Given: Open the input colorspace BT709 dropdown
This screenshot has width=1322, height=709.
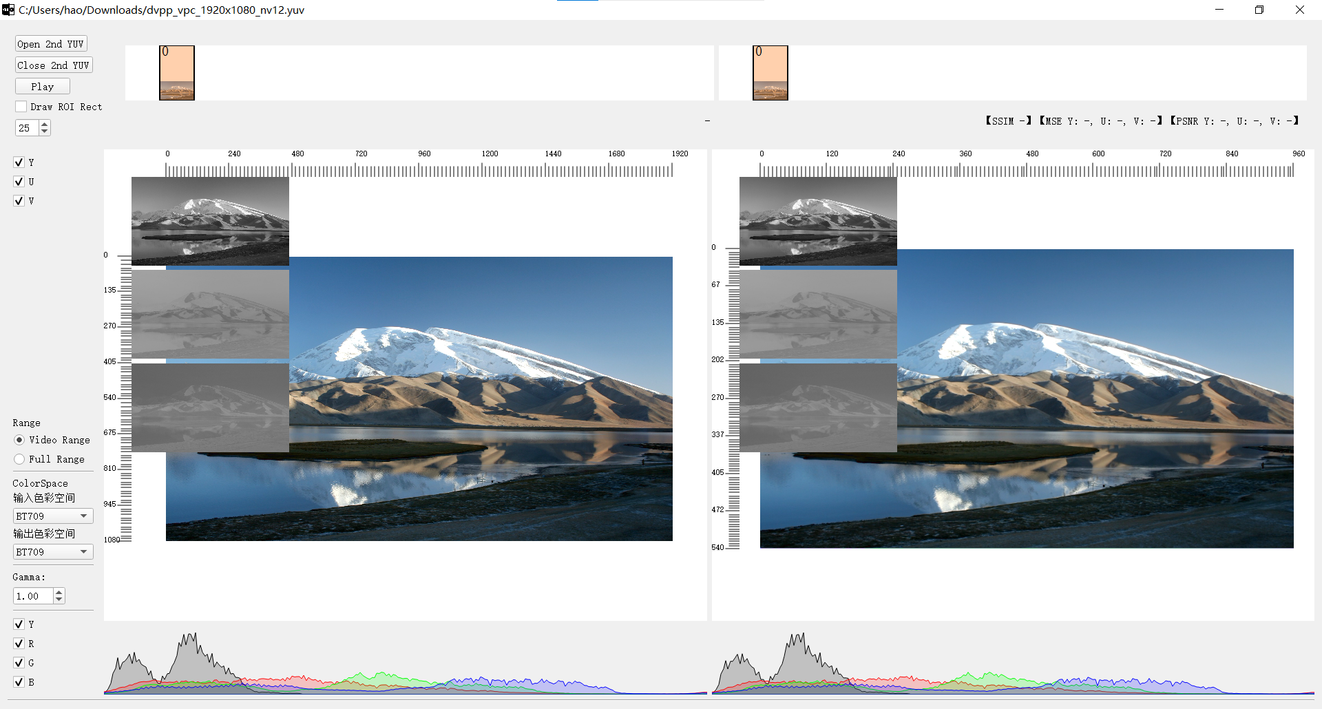Looking at the screenshot, I should click(x=53, y=516).
